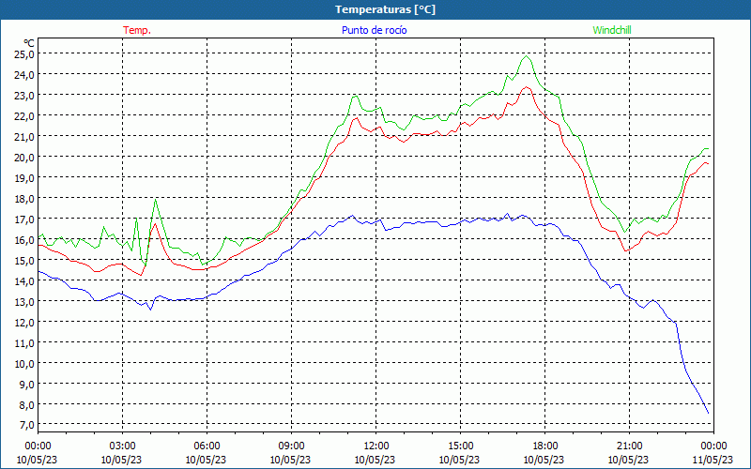Click the Temperaturas [°C] chart title
751x469 pixels.
(385, 9)
